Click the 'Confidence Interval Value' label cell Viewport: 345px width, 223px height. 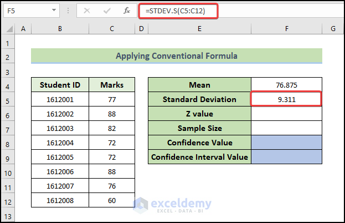[x=199, y=157]
